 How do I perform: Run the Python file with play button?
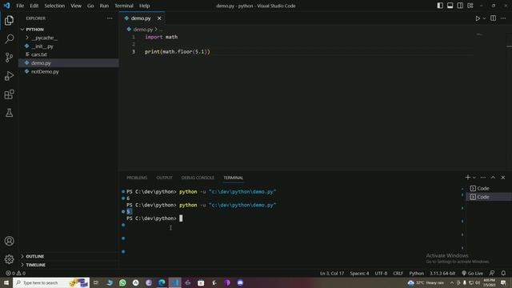click(478, 18)
